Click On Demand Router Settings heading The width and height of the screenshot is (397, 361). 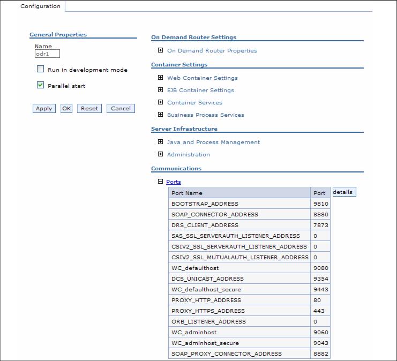[x=193, y=37]
